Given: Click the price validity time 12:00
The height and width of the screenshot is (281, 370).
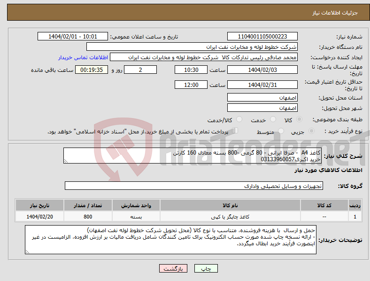Looking at the screenshot, I should click(x=191, y=85).
